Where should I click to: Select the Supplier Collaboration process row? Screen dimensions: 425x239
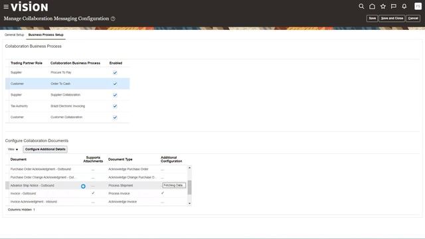[68, 95]
